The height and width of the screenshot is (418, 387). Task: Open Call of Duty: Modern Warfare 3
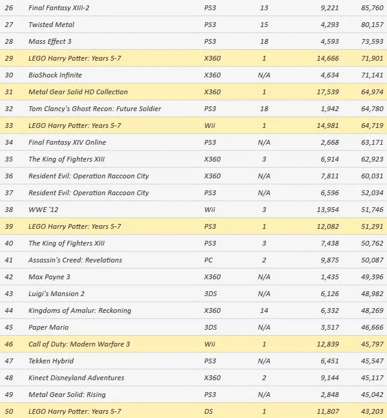click(x=79, y=345)
